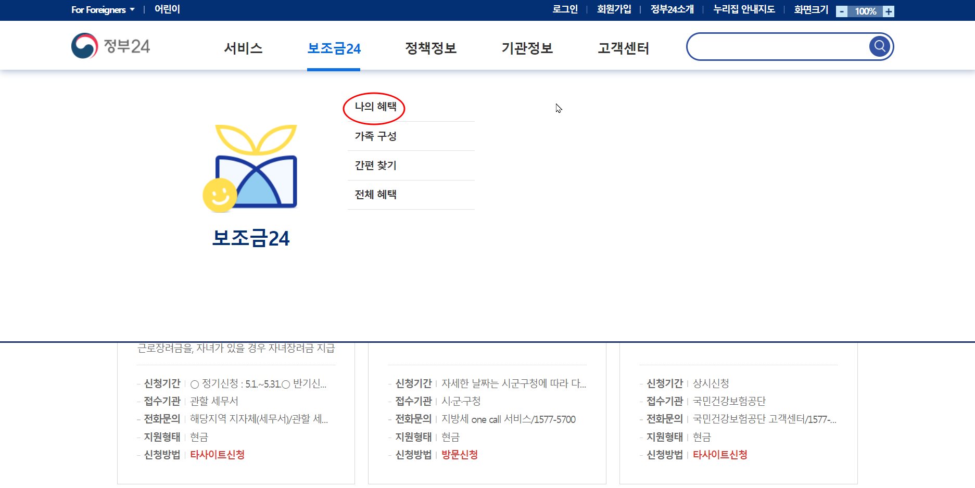Increase screen size with plus button
The height and width of the screenshot is (488, 975).
click(889, 11)
